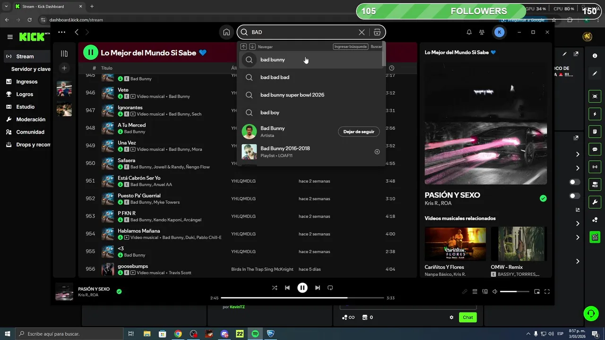This screenshot has width=605, height=340.
Task: Open Kick chat settings gear
Action: click(x=451, y=317)
